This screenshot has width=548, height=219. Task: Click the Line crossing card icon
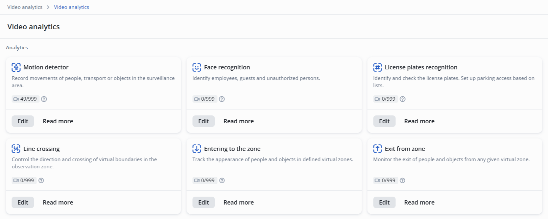pyautogui.click(x=16, y=149)
